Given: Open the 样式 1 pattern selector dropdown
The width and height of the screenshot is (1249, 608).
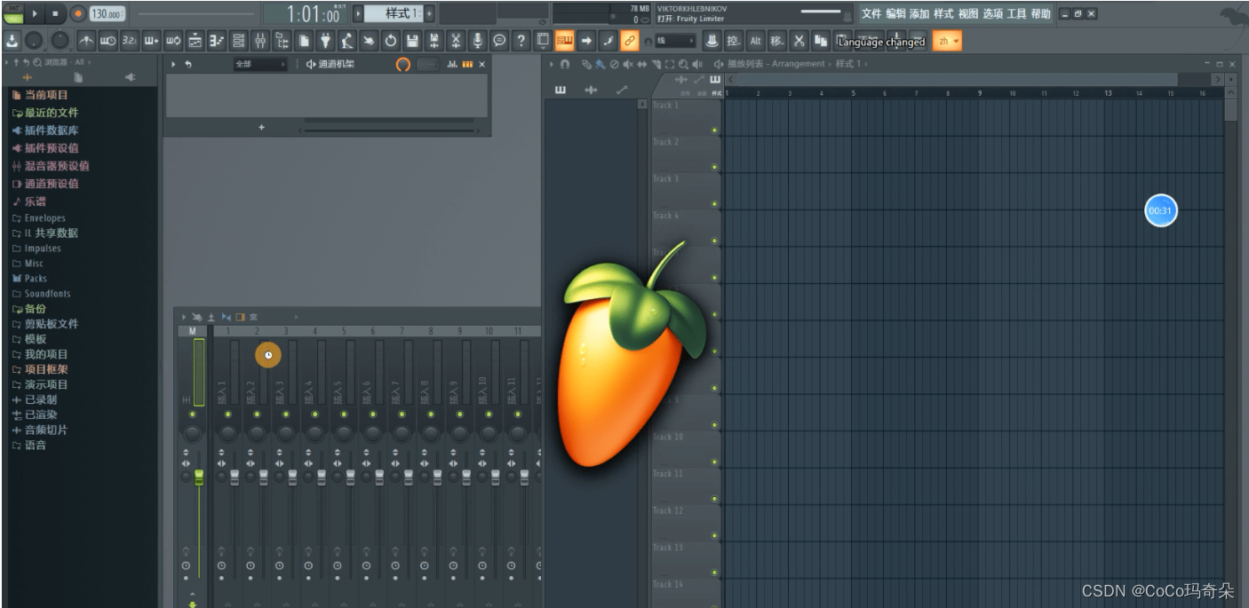Looking at the screenshot, I should tap(394, 13).
